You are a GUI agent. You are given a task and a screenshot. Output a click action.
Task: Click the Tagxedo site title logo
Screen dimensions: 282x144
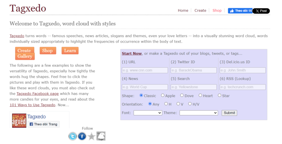pos(28,8)
